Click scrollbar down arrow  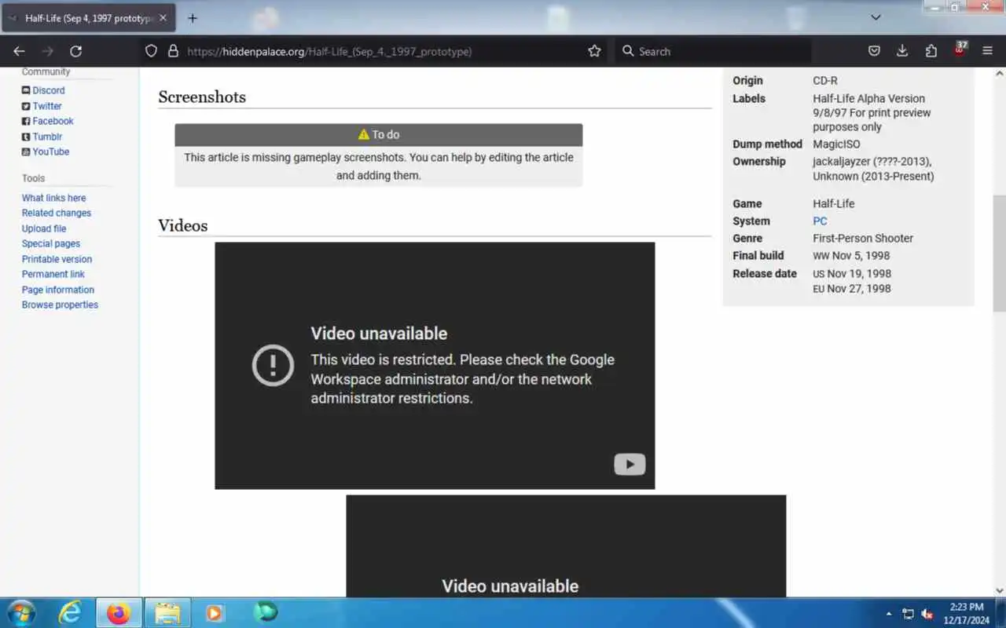(1000, 590)
